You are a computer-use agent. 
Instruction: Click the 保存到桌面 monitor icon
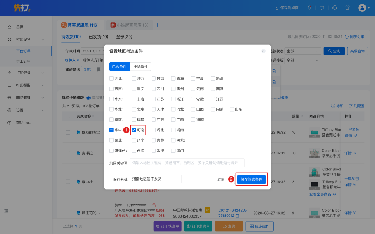pyautogui.click(x=277, y=7)
